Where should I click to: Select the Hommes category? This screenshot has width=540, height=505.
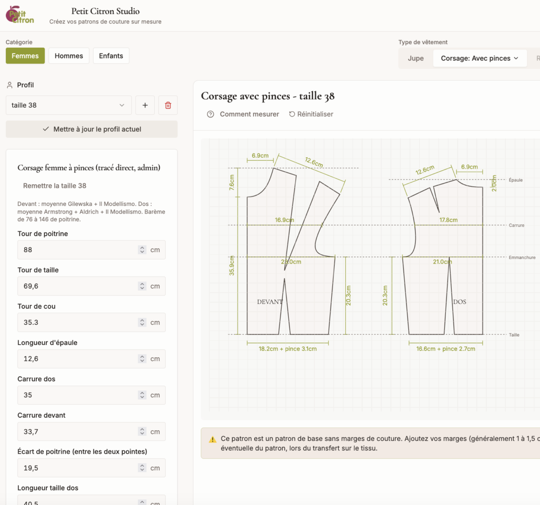[x=69, y=56]
